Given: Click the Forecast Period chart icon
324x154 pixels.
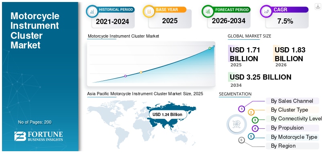Looking at the screenshot, I should coord(208,11).
